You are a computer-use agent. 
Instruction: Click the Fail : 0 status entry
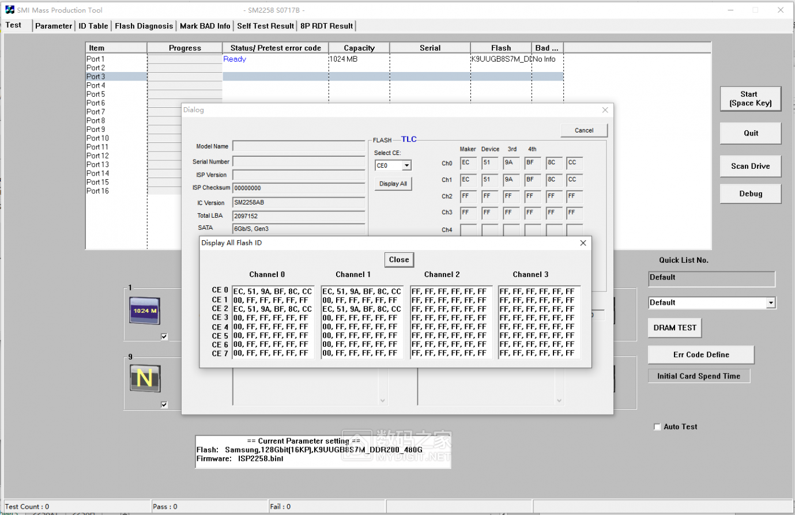[x=280, y=507]
